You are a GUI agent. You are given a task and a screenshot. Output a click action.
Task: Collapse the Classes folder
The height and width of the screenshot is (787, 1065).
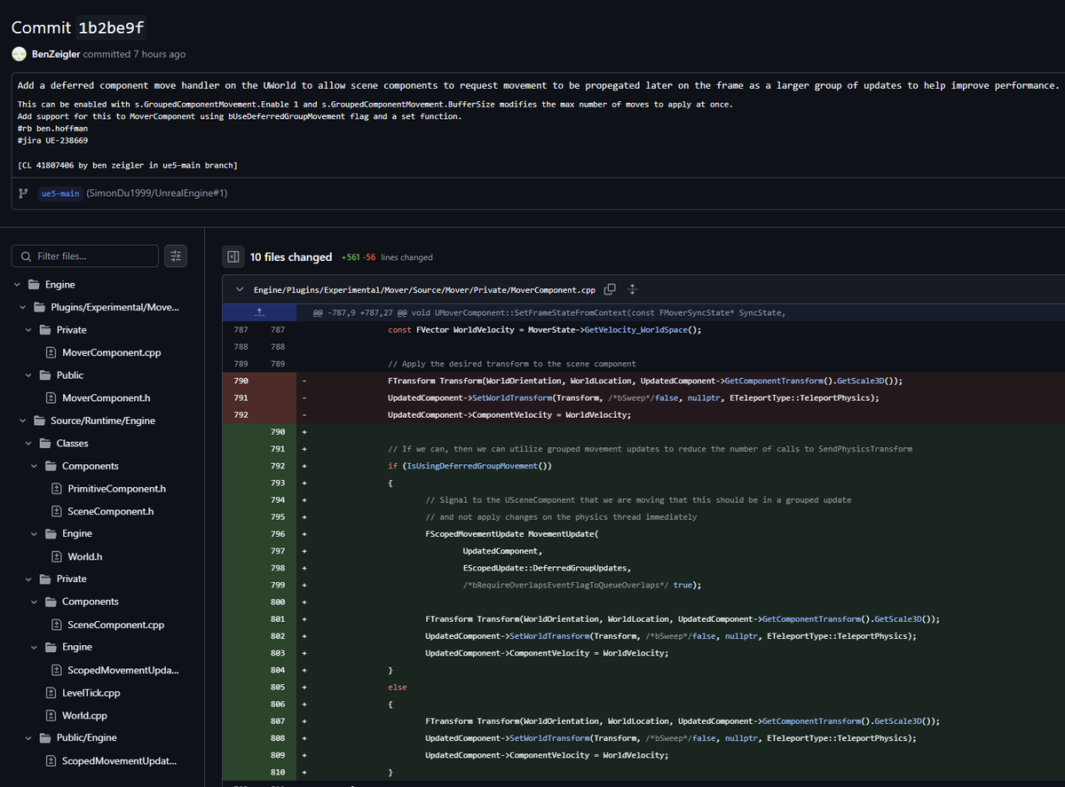(28, 443)
